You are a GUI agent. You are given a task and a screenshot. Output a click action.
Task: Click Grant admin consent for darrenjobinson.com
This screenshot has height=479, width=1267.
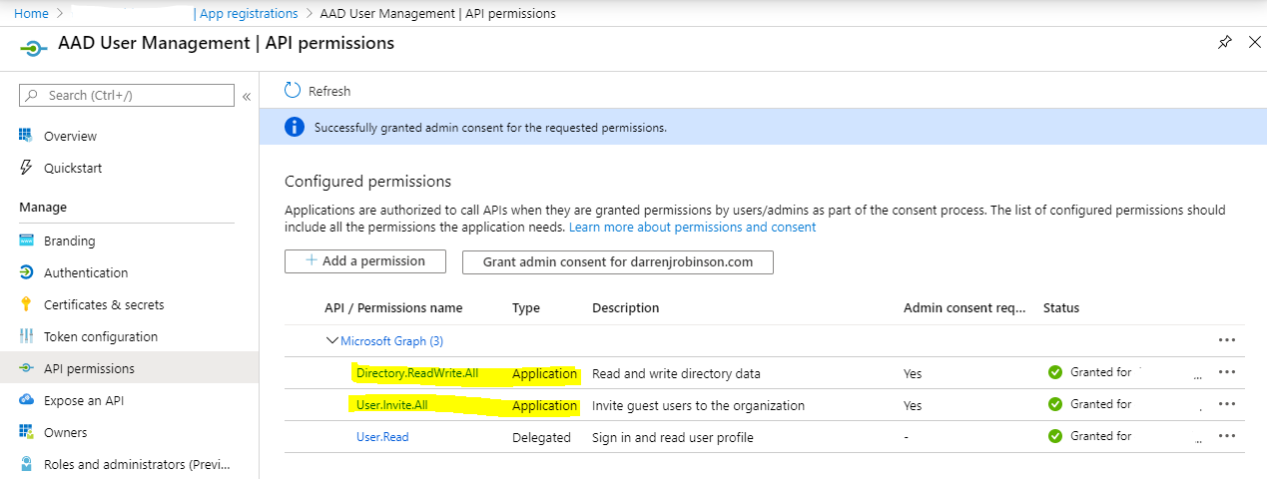click(617, 261)
